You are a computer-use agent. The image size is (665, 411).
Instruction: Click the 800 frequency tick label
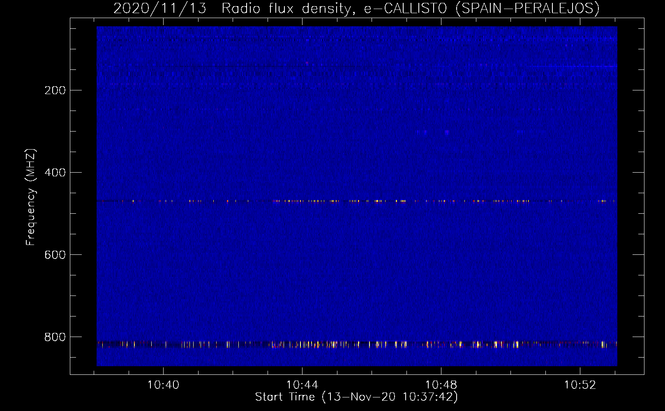[55, 337]
